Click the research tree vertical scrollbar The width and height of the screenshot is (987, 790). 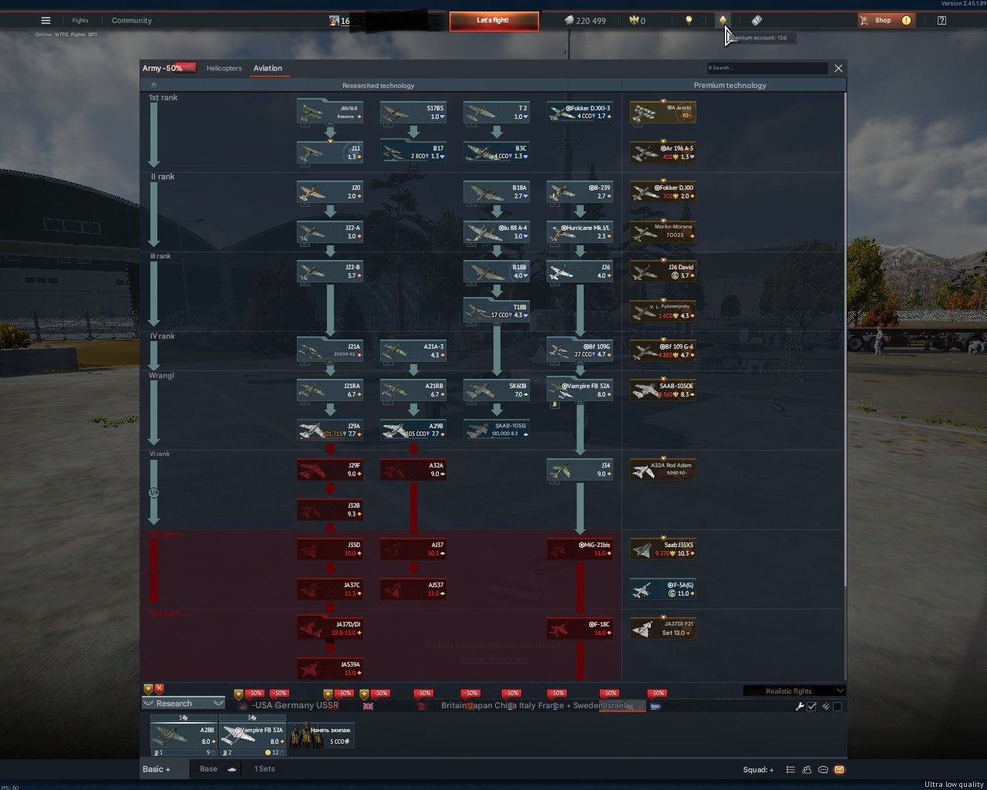pyautogui.click(x=846, y=339)
